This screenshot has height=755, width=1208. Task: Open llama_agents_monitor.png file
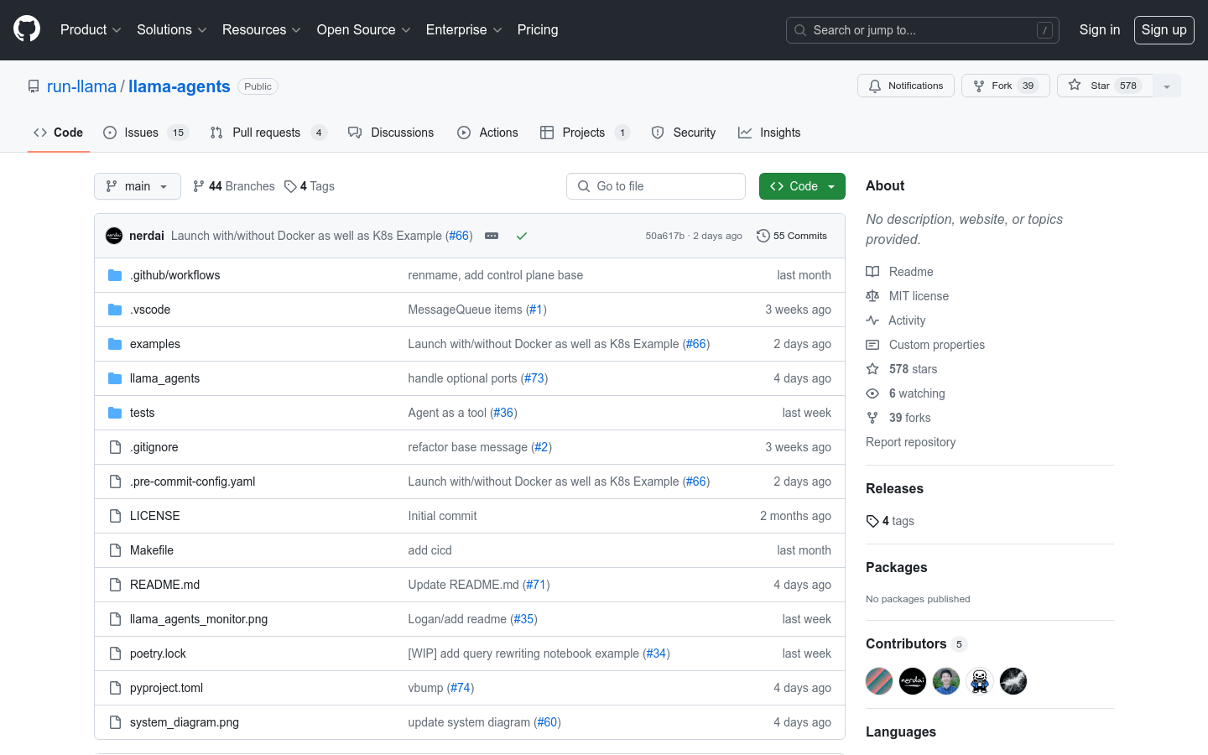click(x=199, y=619)
